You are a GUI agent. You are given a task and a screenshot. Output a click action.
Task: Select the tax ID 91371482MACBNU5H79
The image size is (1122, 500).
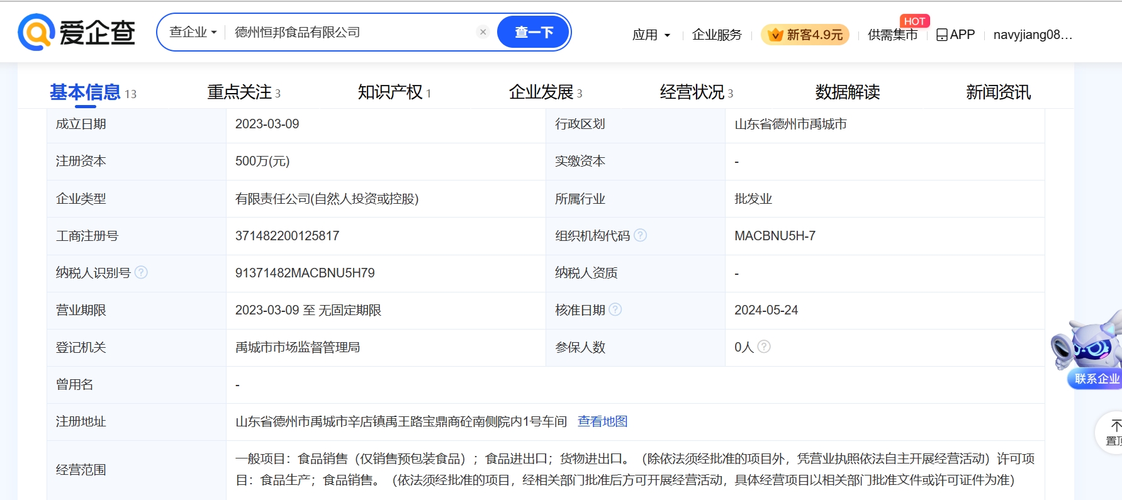click(305, 273)
